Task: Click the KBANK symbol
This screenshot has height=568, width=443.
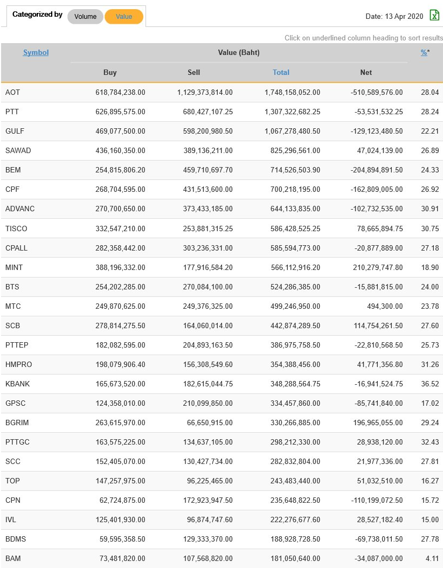Action: click(17, 384)
